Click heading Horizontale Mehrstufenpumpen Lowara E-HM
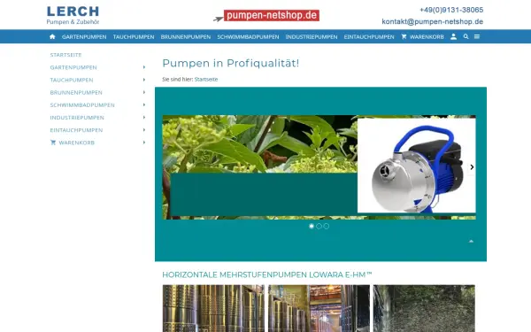The width and height of the screenshot is (531, 332). click(x=267, y=274)
